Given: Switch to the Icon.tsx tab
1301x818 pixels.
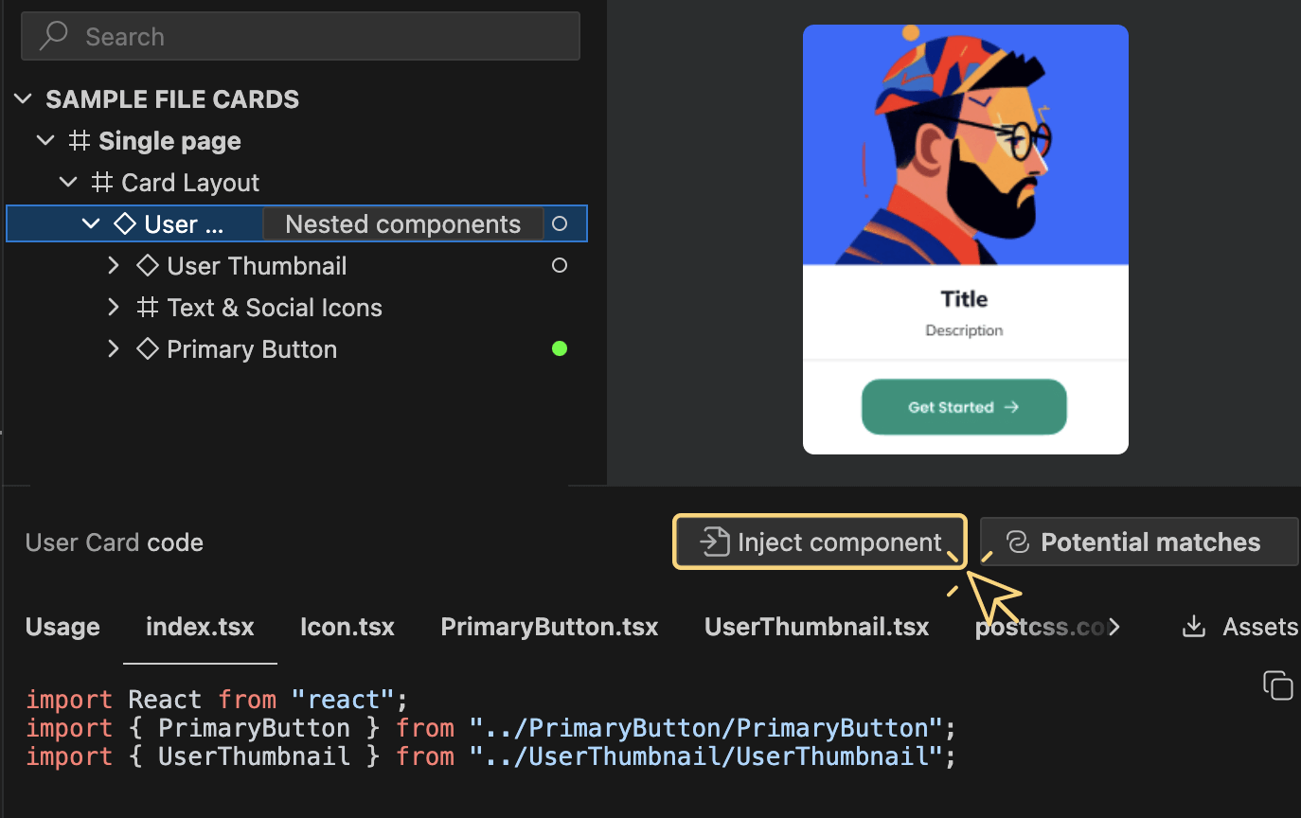Looking at the screenshot, I should coord(347,627).
